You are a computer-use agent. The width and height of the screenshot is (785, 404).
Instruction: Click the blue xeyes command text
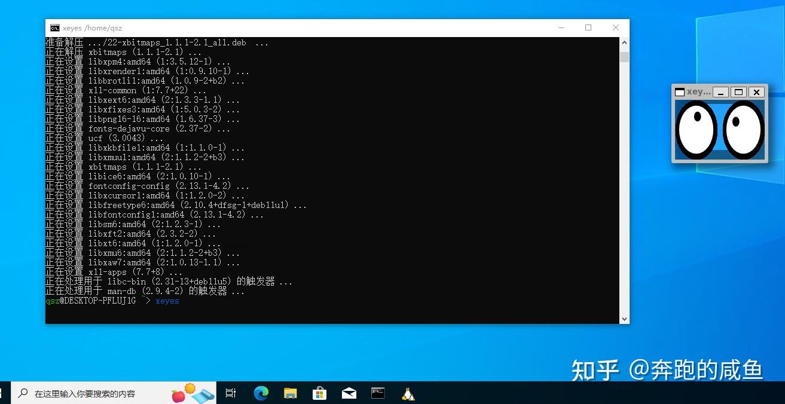tap(167, 301)
